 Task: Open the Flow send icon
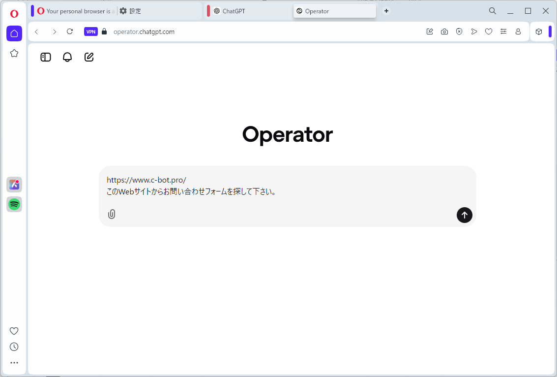pyautogui.click(x=474, y=31)
